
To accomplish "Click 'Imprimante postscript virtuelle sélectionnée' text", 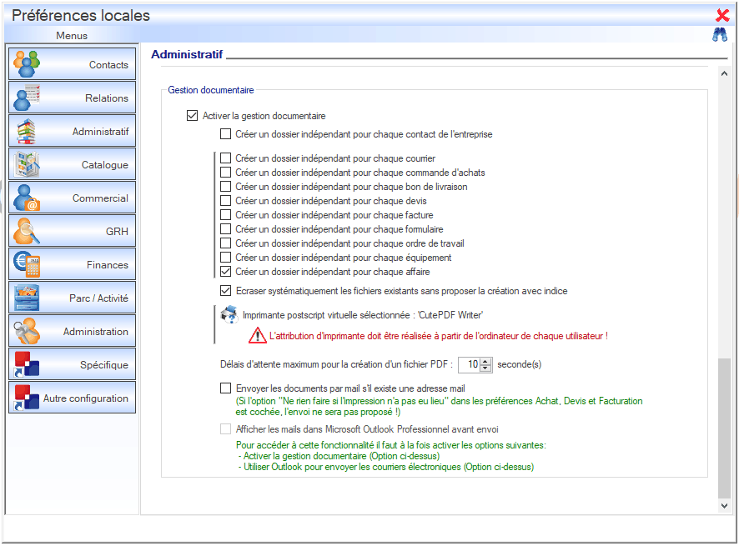I will point(363,315).
